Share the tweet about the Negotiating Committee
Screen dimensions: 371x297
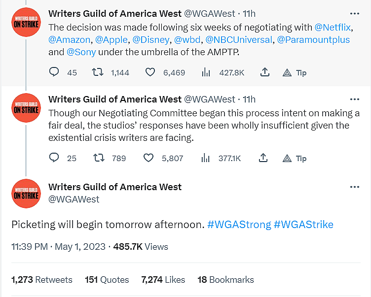coord(263,158)
